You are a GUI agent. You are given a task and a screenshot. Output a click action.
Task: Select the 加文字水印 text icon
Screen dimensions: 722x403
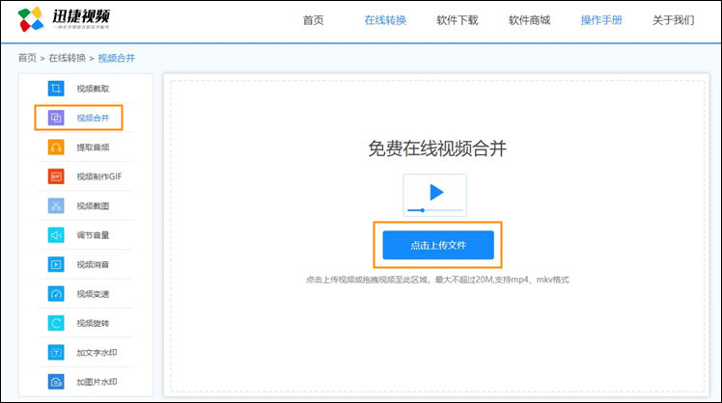point(56,353)
